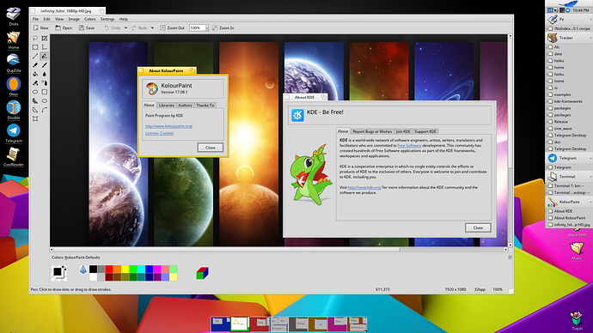Select the Pen tool in toolbox
The width and height of the screenshot is (593, 333).
44,57
